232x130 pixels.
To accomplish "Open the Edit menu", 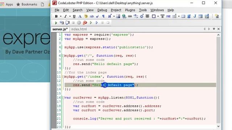I will coord(66,10).
